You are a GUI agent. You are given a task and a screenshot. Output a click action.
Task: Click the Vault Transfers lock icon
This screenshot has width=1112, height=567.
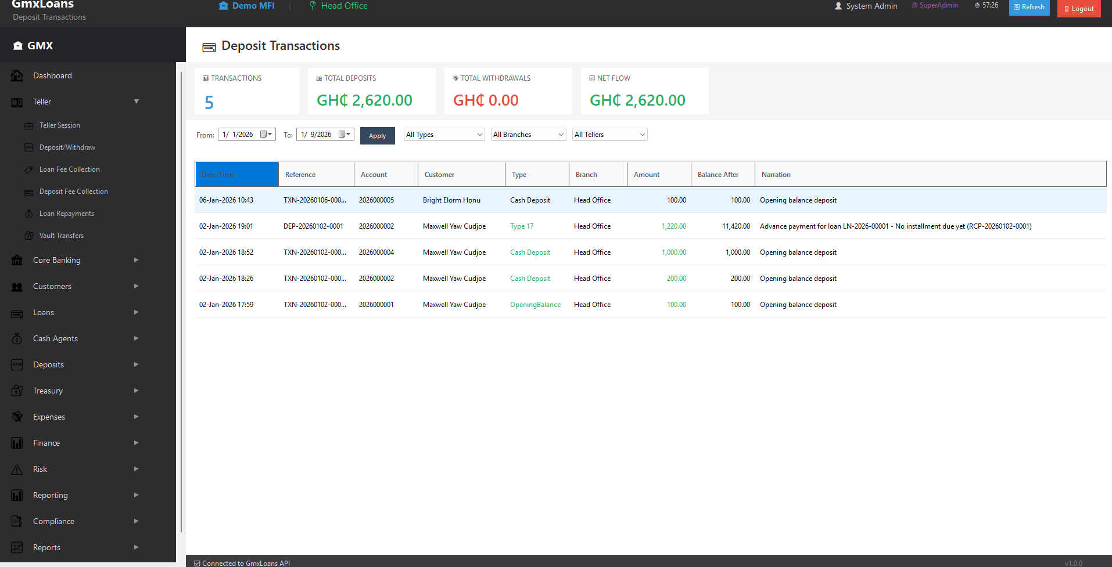point(28,236)
